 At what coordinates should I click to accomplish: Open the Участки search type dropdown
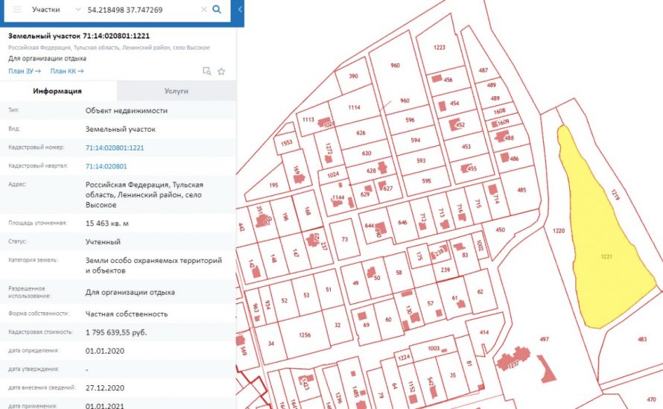[57, 10]
